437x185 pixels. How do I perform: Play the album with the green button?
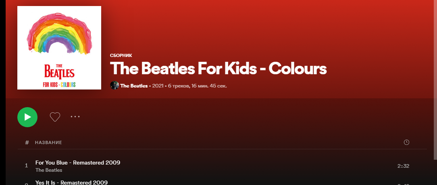(x=27, y=117)
